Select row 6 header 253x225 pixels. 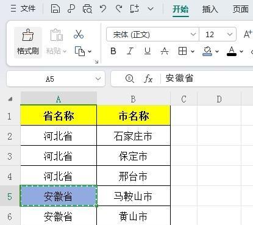click(x=10, y=216)
